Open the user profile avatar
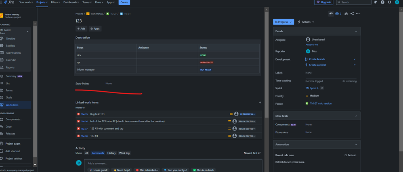 tap(397, 2)
